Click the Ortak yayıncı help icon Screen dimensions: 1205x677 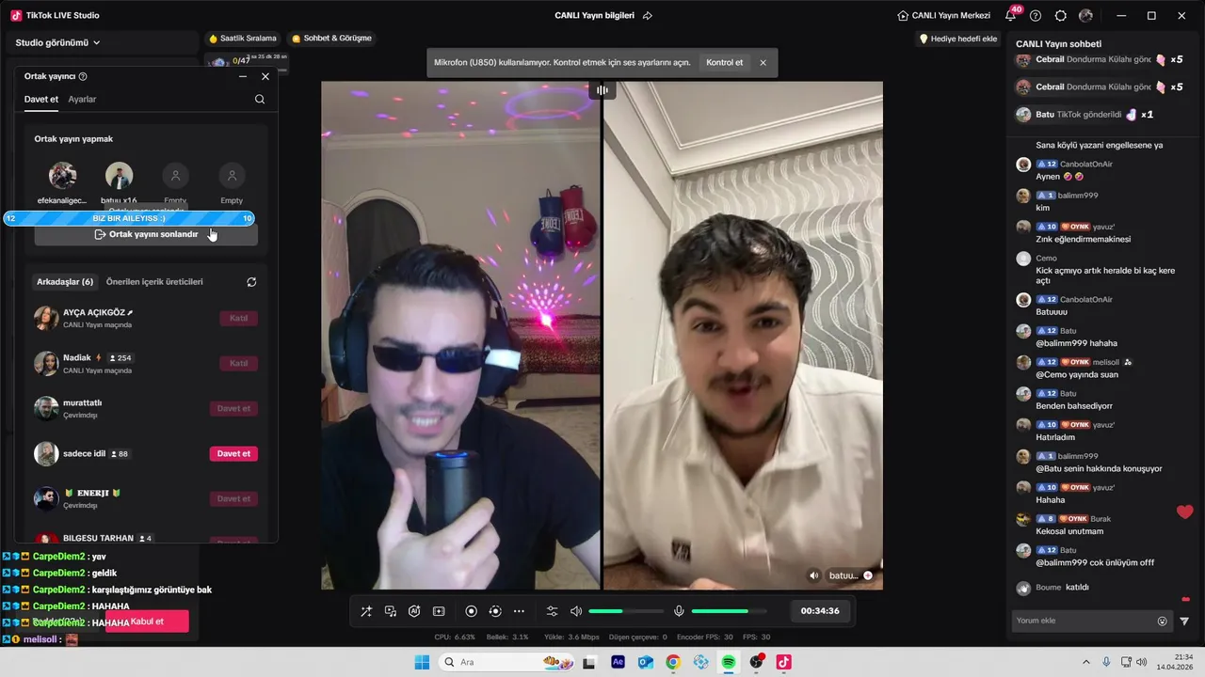[x=83, y=76]
